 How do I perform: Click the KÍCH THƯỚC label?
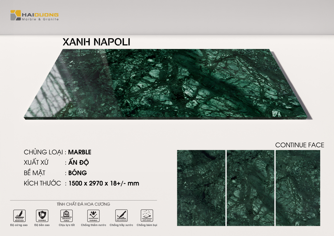pos(43,184)
